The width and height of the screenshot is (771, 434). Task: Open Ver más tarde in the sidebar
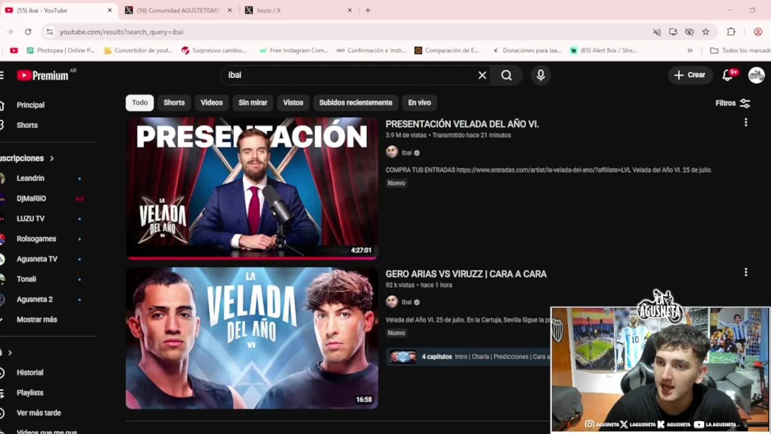39,413
